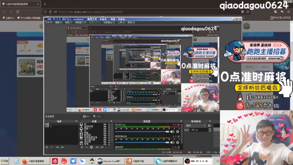Bookmark this page with the star icon
The image size is (293, 165).
(248, 12)
